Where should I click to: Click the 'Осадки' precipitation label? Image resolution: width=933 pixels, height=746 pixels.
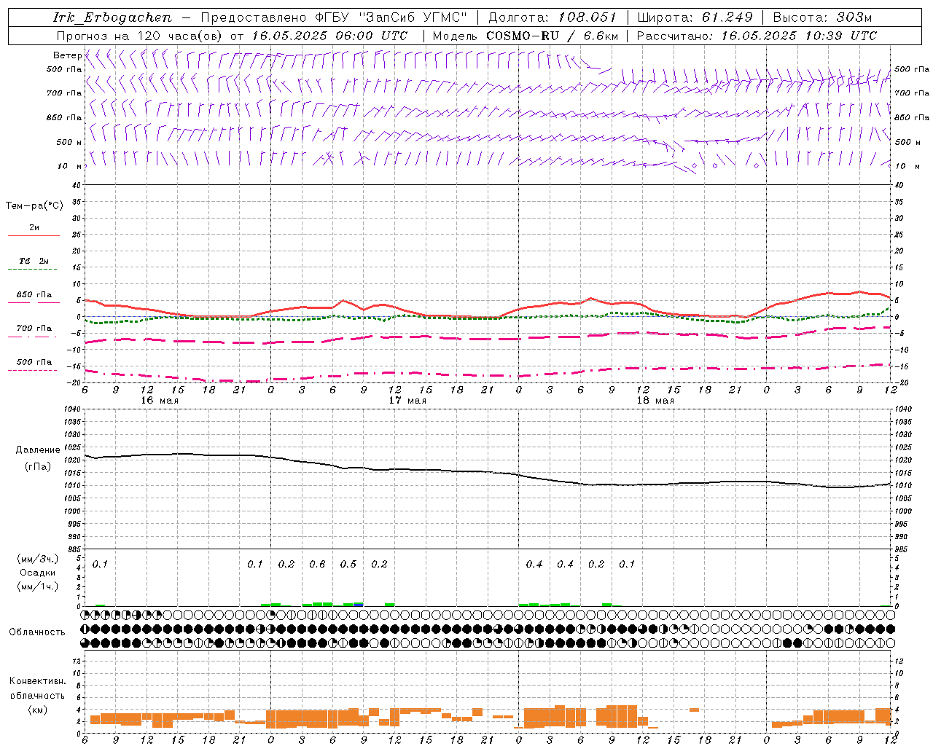coord(37,573)
